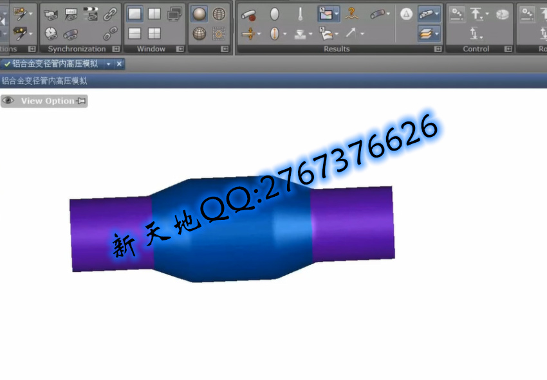
Task: Click the orange question mark wave icon
Action: coord(351,14)
